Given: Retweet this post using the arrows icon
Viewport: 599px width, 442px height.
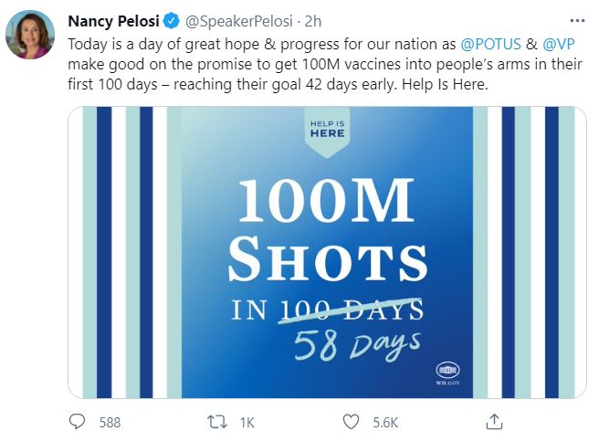Looking at the screenshot, I should click(215, 422).
